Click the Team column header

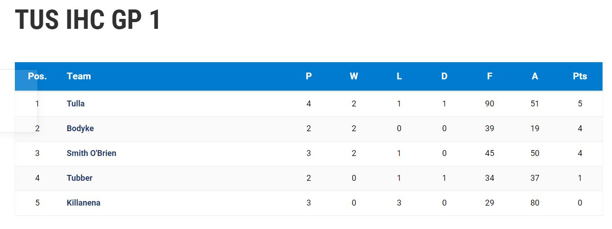click(x=79, y=76)
